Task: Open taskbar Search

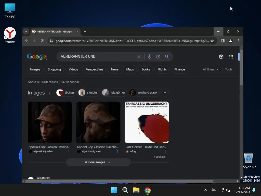Action: (125, 190)
